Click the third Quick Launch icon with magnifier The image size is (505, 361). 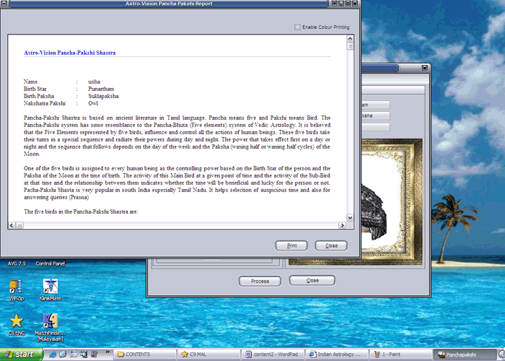point(74,355)
